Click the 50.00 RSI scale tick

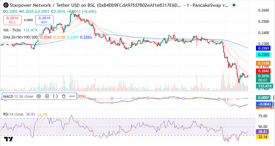pyautogui.click(x=262, y=127)
